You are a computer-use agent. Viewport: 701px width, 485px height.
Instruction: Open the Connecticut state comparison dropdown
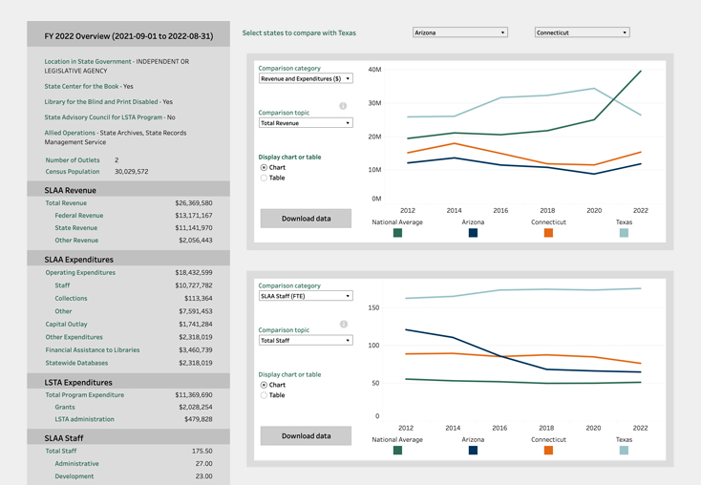coord(582,32)
